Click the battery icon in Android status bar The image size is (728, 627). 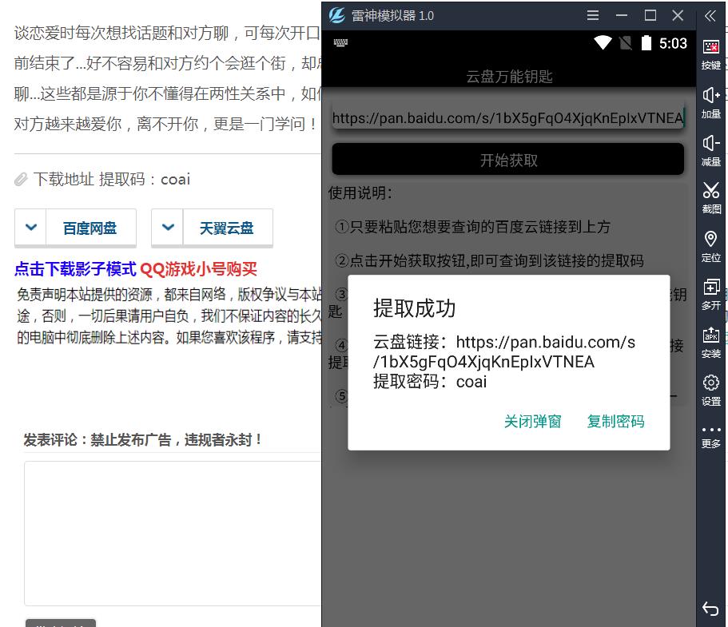[x=646, y=42]
